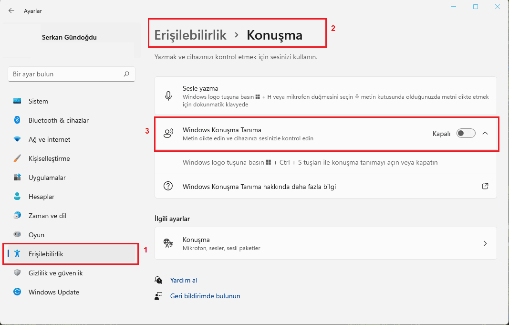Click the Geri bildirimde bulunun feedback icon
Image resolution: width=509 pixels, height=325 pixels.
pos(158,296)
